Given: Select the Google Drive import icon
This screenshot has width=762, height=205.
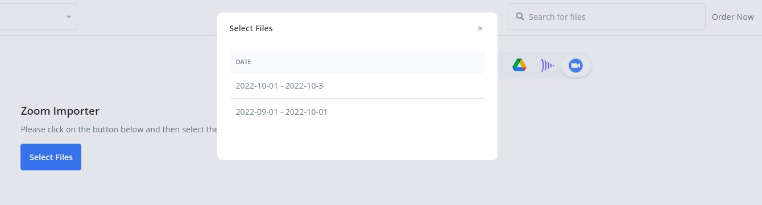Looking at the screenshot, I should point(519,65).
